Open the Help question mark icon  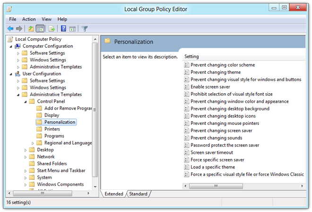tap(63, 28)
